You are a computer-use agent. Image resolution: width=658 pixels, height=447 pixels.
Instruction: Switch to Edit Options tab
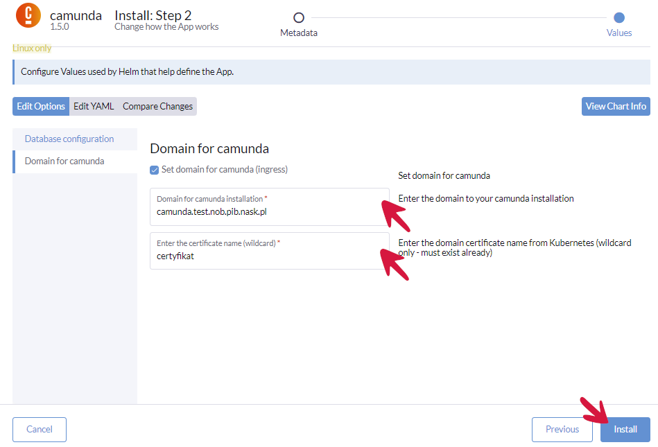pos(41,106)
